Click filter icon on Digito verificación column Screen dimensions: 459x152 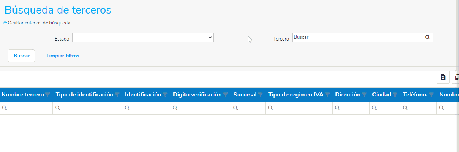click(225, 95)
